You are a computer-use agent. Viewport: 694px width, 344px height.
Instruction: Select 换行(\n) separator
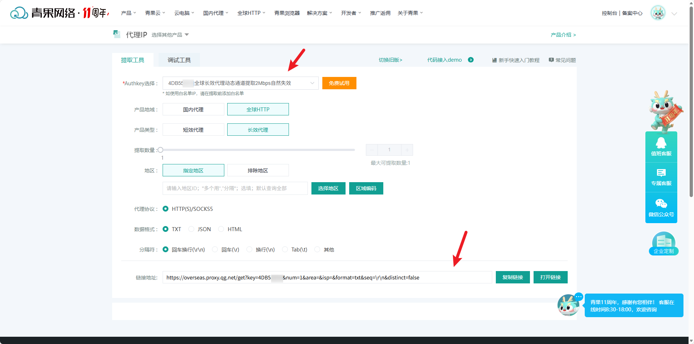tap(249, 249)
